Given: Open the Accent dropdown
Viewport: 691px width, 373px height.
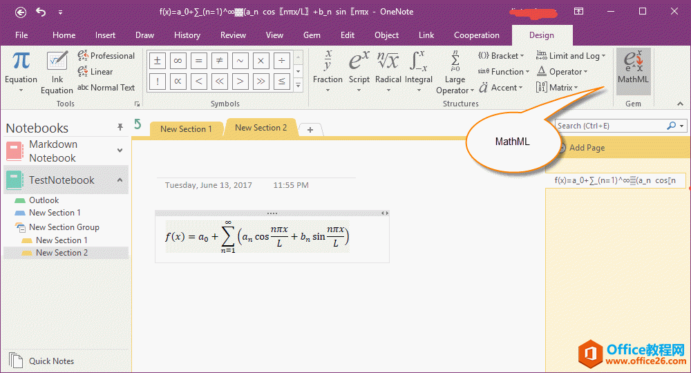Looking at the screenshot, I should 500,87.
